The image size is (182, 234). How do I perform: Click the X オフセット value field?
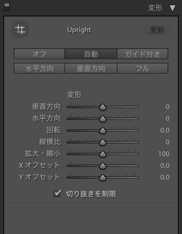(165, 165)
